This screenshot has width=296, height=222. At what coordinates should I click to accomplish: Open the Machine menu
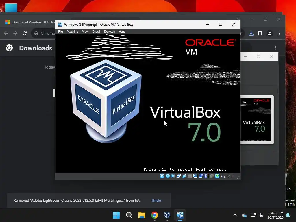72,32
